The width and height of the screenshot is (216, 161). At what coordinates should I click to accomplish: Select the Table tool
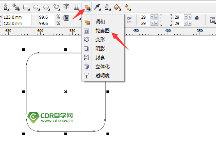coord(76,7)
